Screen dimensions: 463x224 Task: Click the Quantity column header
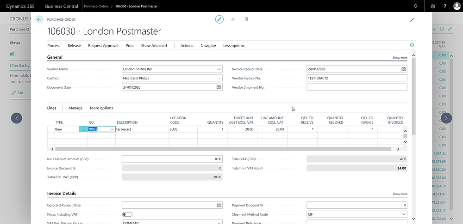(215, 122)
